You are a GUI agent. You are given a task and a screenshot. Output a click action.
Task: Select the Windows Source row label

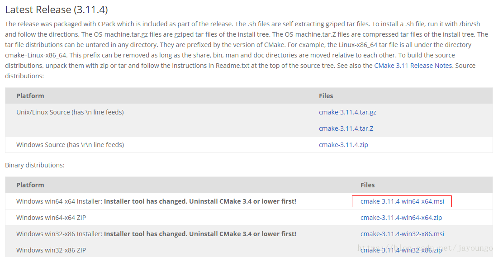click(x=70, y=144)
